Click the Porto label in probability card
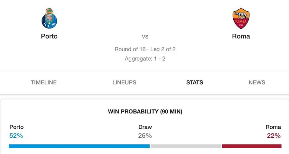This screenshot has height=154, width=289. pyautogui.click(x=17, y=127)
